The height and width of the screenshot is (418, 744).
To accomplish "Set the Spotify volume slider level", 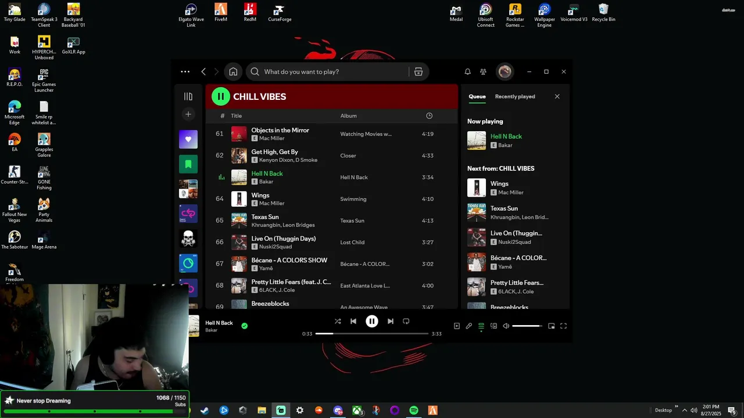I will (527, 326).
